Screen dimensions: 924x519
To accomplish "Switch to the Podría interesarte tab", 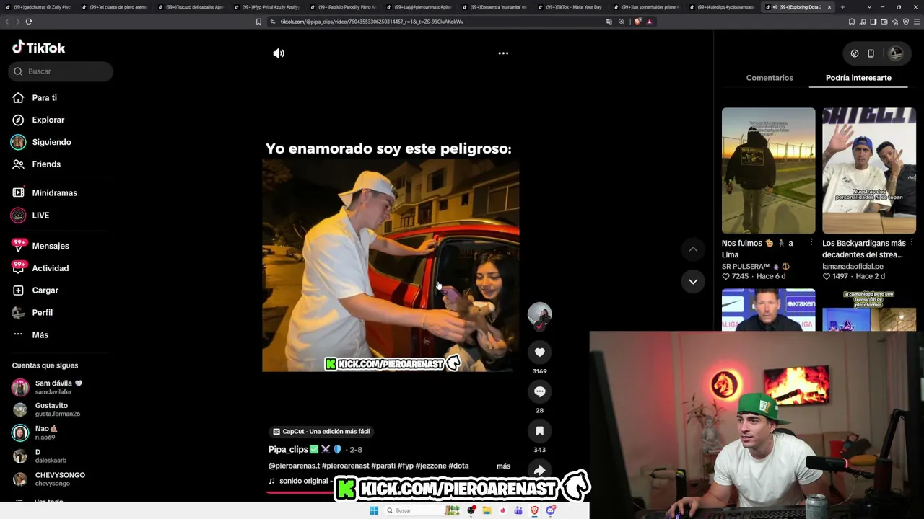I will [858, 78].
